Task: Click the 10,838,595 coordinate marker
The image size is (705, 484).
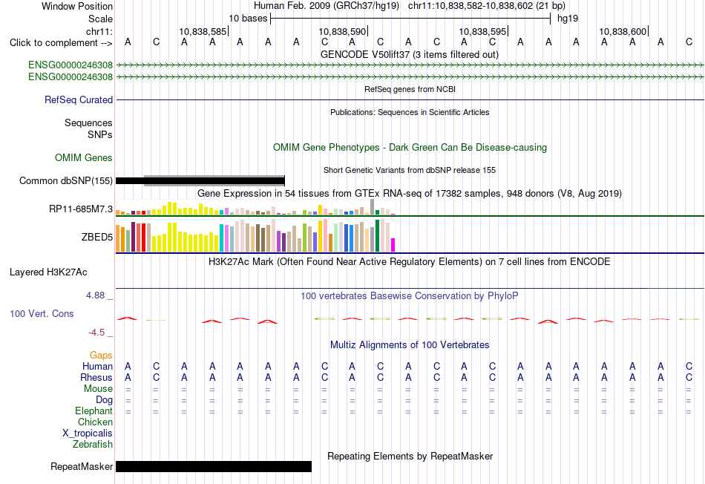Action: coord(482,31)
